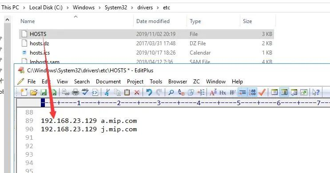Click the context help arrow-question icon
Image resolution: width=330 pixels, height=173 pixels.
click(x=316, y=92)
